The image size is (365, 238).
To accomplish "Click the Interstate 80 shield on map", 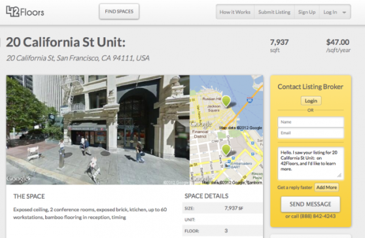I will (249, 100).
